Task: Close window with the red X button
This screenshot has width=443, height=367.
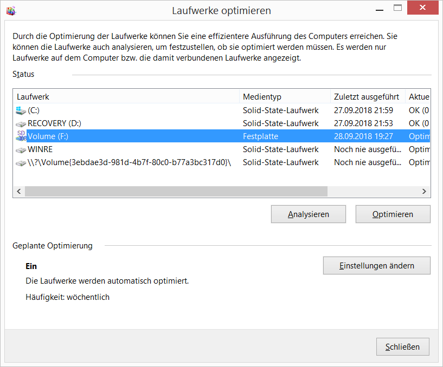Action: [422, 8]
